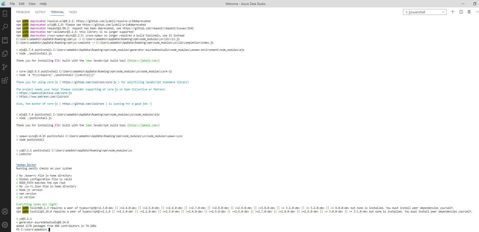Create a new terminal with the plus icon
The width and height of the screenshot is (479, 232).
coord(453,12)
